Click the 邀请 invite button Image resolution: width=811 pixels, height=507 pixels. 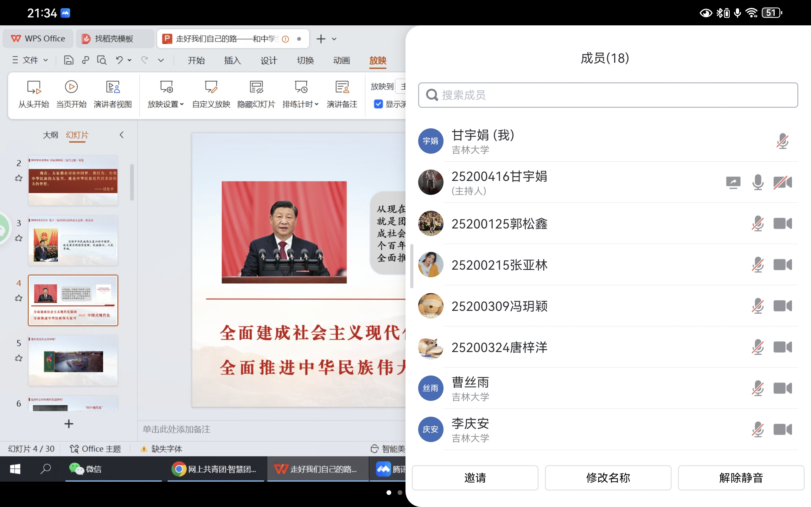(x=475, y=478)
